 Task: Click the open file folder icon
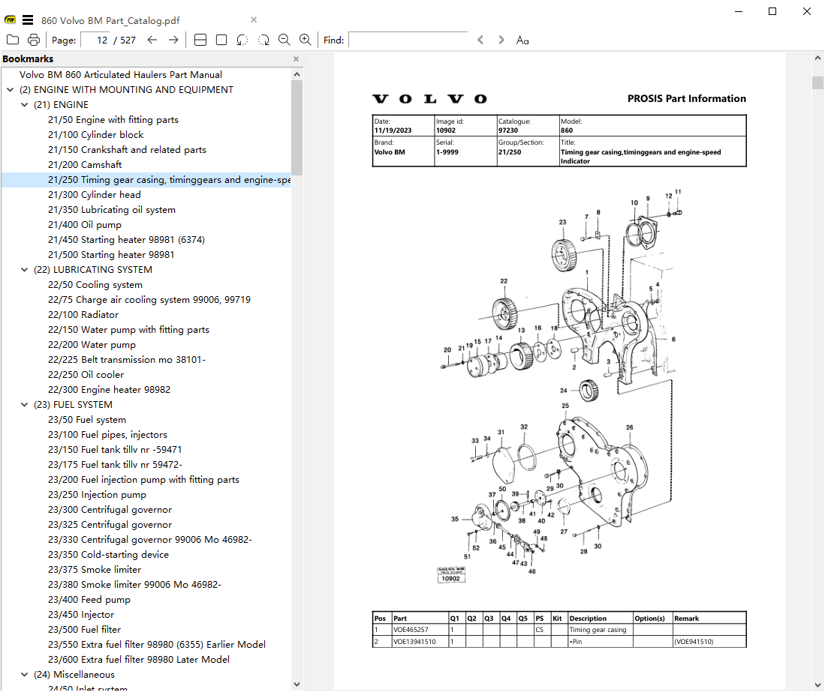pos(13,40)
